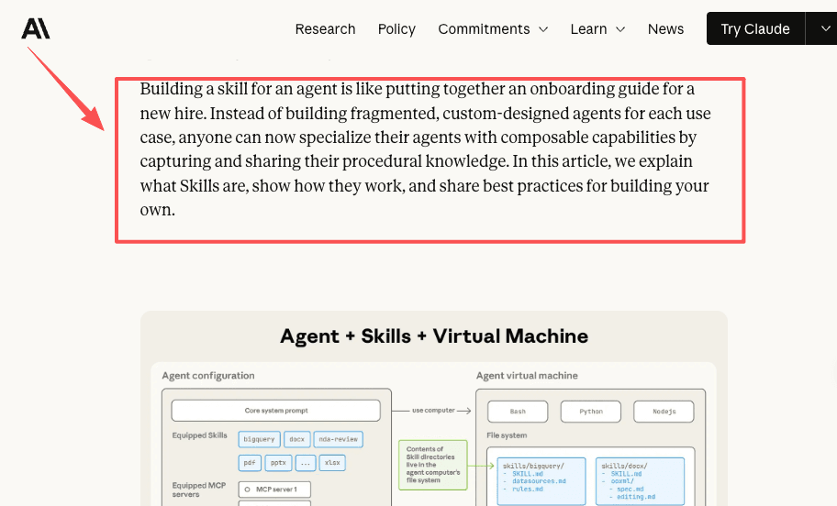Go to the News page
The height and width of the screenshot is (506, 837).
(665, 28)
